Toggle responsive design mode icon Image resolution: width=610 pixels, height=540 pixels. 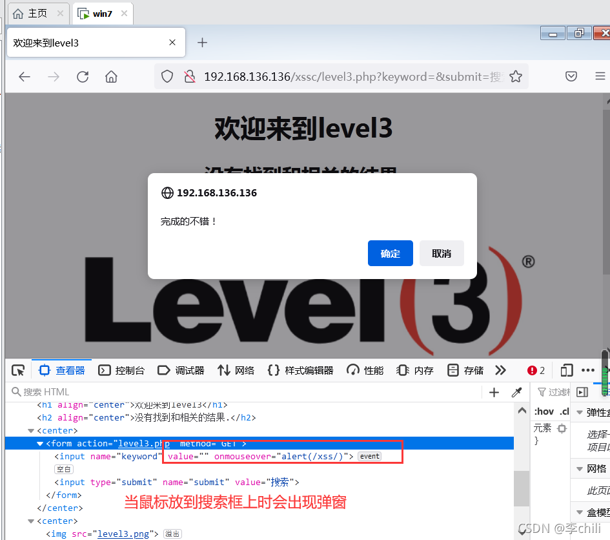[567, 370]
